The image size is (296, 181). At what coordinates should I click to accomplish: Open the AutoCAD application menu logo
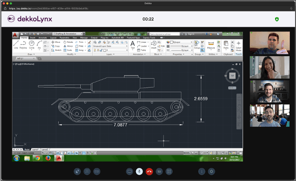click(x=15, y=35)
